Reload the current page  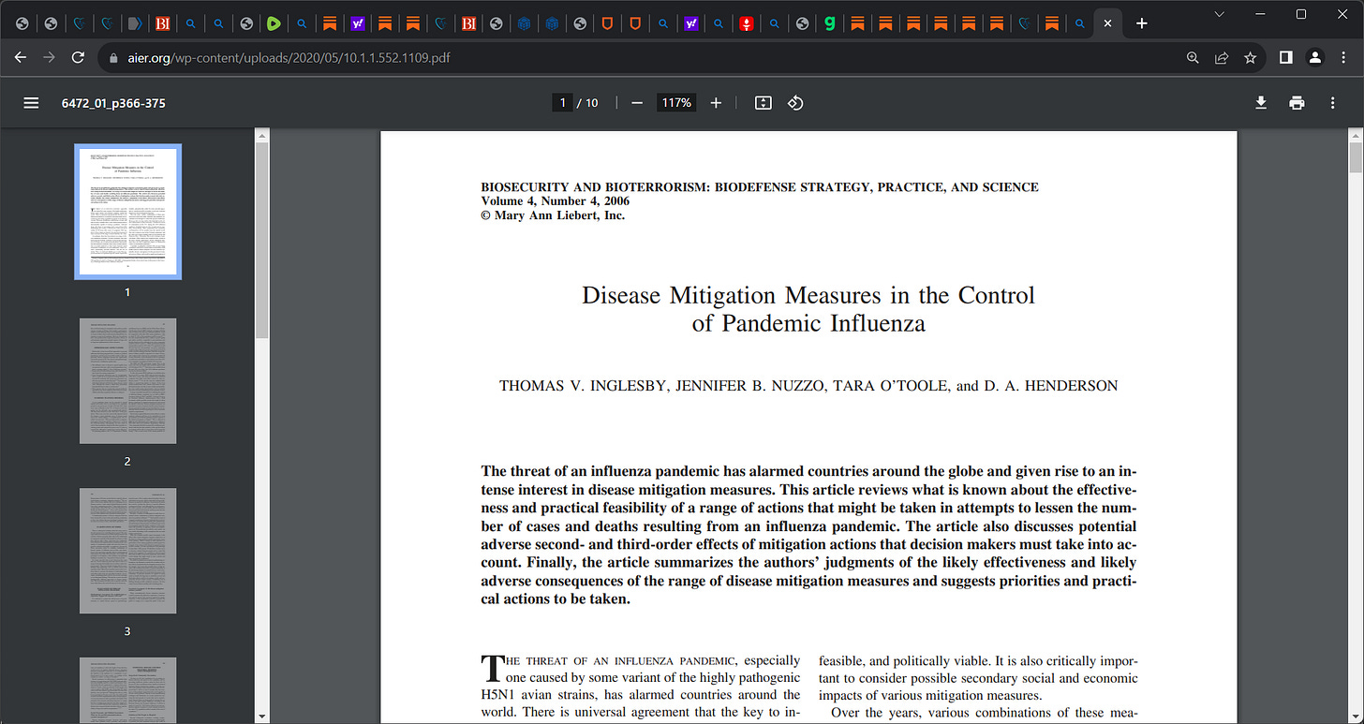pyautogui.click(x=78, y=57)
